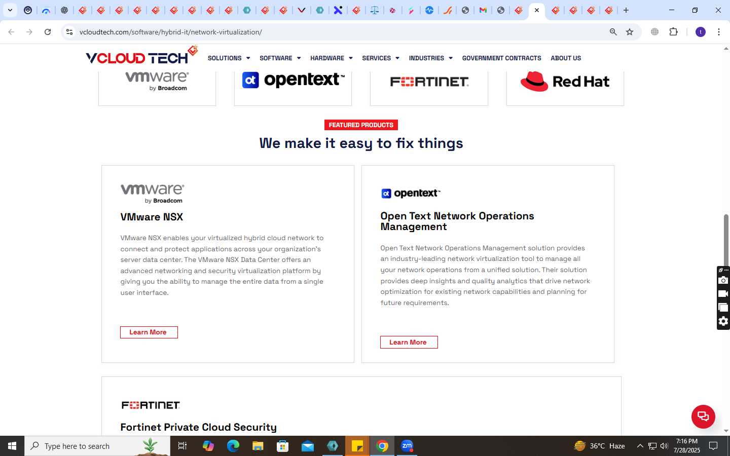Click VMware by Broadcom partner logo card
Image resolution: width=730 pixels, height=456 pixels.
(x=157, y=88)
